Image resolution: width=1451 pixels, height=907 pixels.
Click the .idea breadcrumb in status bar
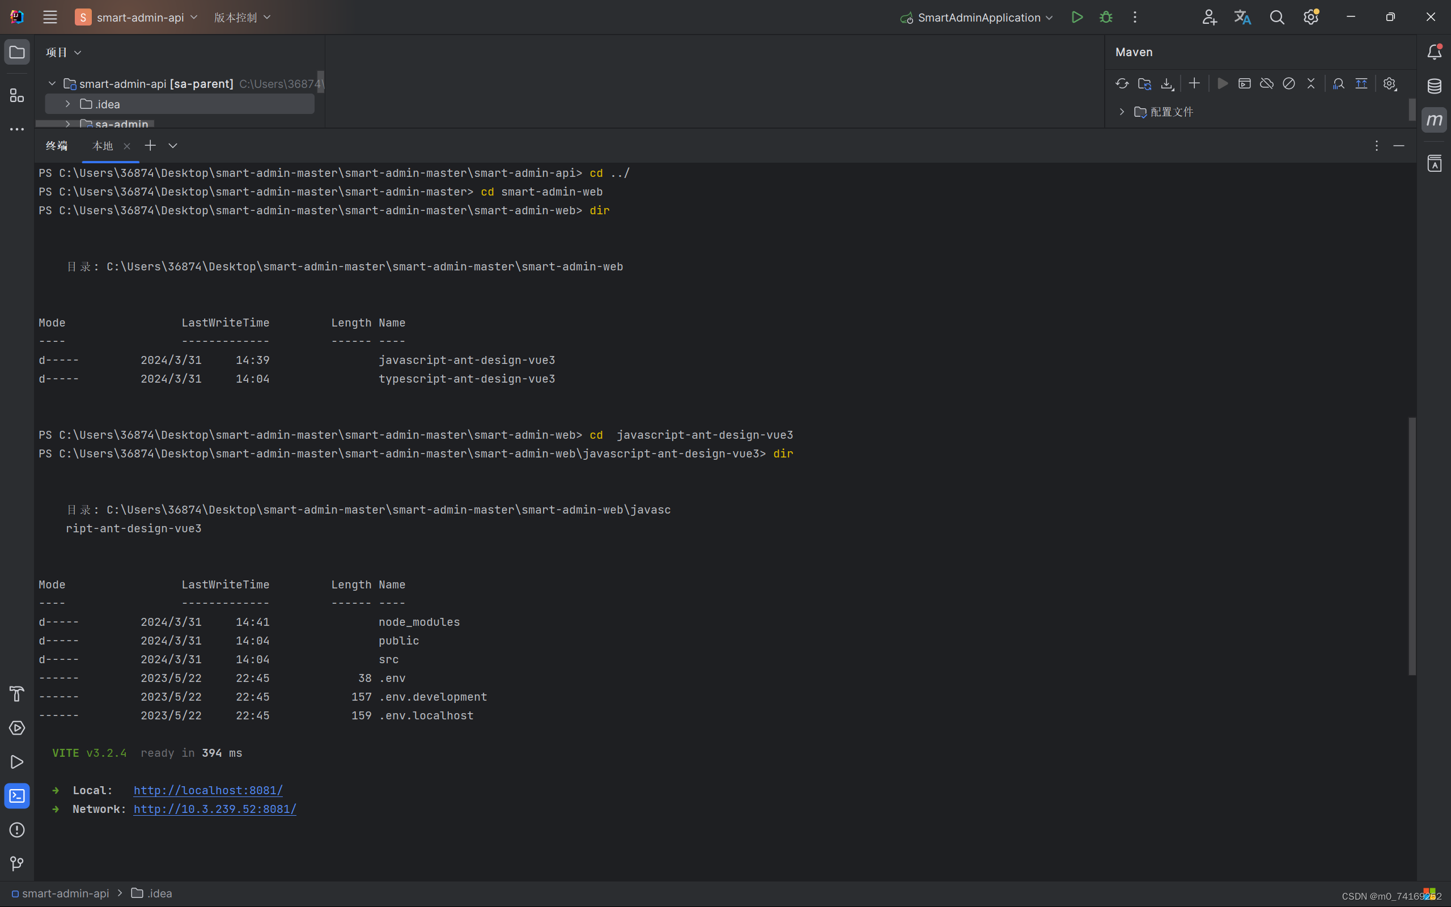click(158, 893)
